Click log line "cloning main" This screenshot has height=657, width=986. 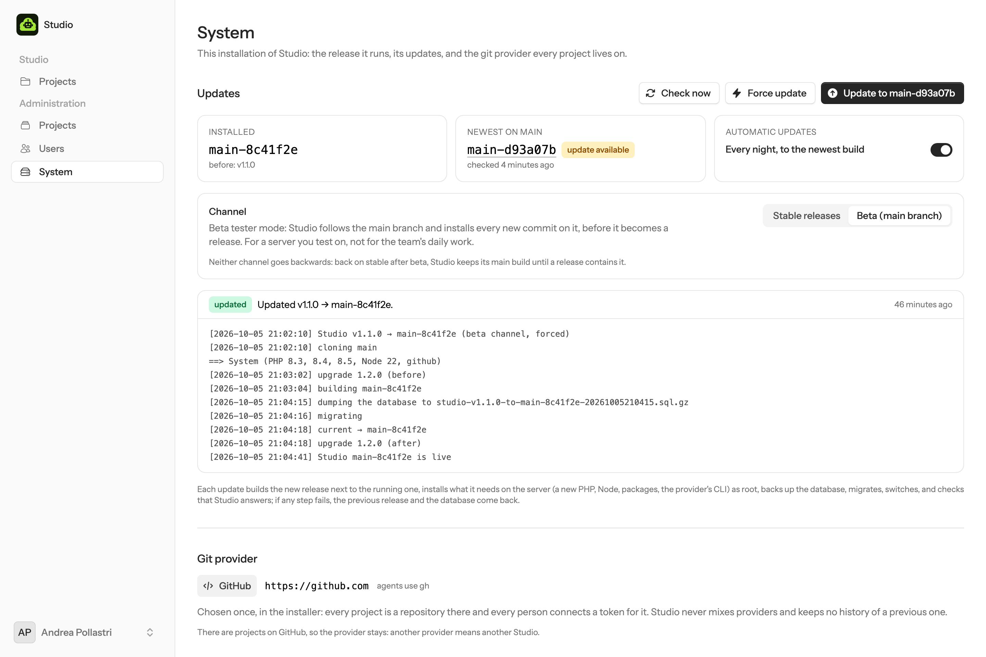coord(293,347)
